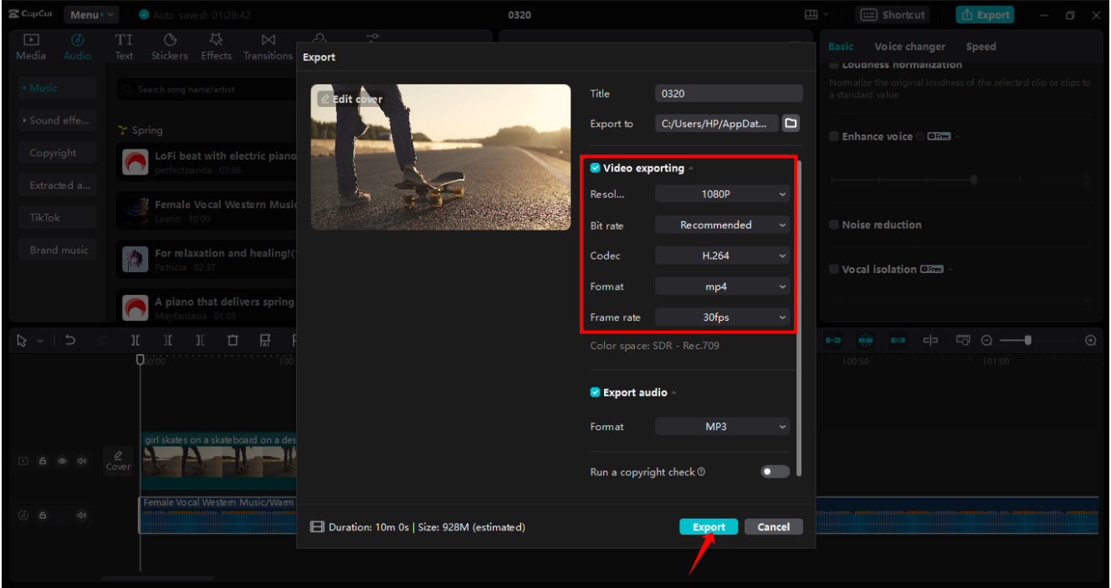Switch to the Speed tab
The image size is (1111, 588).
[x=980, y=47]
